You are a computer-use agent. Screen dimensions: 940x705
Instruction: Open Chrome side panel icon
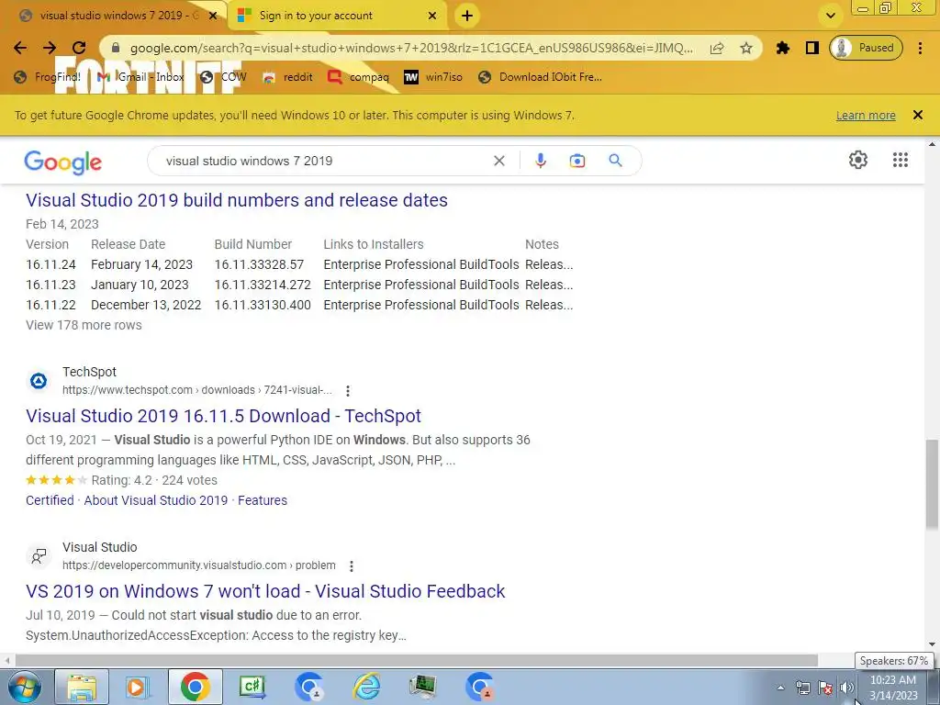point(811,48)
